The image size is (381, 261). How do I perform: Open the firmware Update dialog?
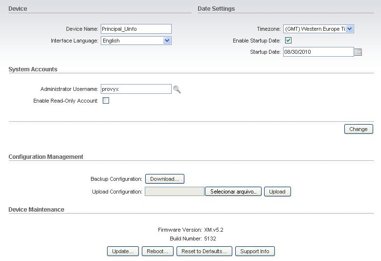click(123, 251)
